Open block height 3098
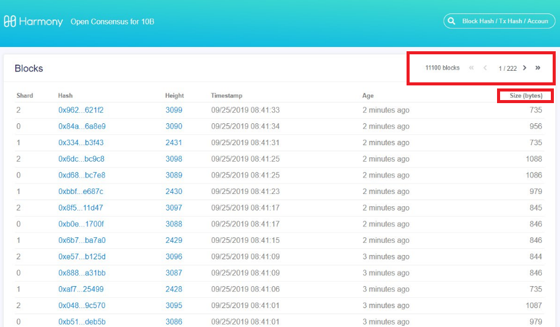This screenshot has height=327, width=560. point(174,159)
